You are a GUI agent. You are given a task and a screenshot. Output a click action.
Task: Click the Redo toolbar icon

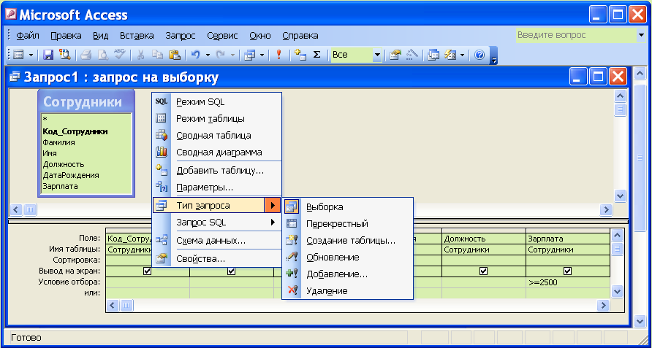point(220,55)
